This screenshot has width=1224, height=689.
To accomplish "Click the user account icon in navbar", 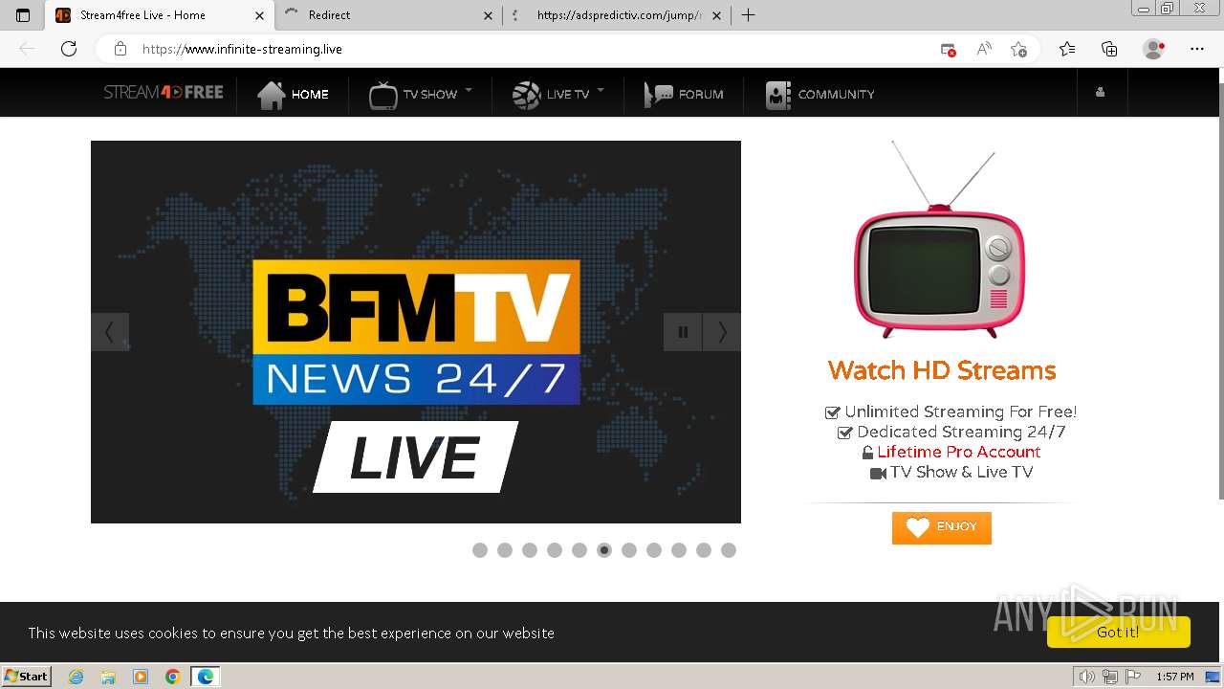I will tap(1100, 93).
